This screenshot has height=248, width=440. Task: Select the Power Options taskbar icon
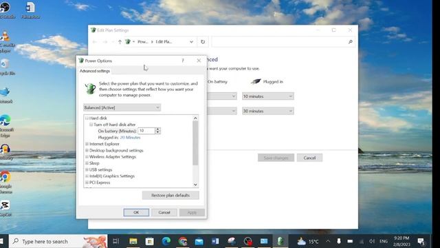(280, 241)
